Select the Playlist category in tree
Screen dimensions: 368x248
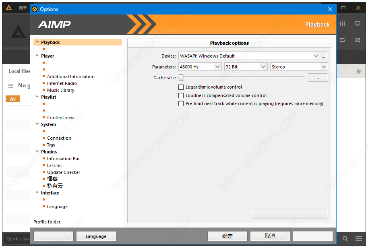click(x=49, y=97)
